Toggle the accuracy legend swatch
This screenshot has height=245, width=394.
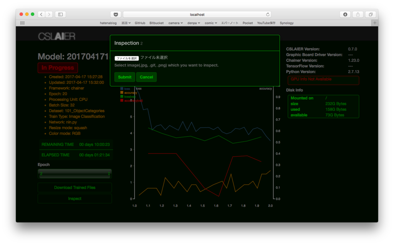click(122, 92)
